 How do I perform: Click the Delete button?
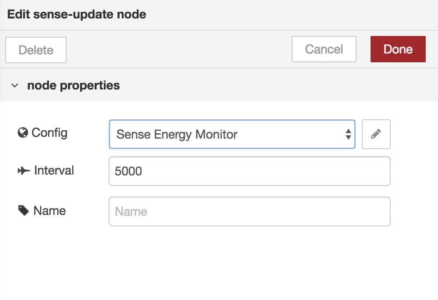[x=35, y=50]
